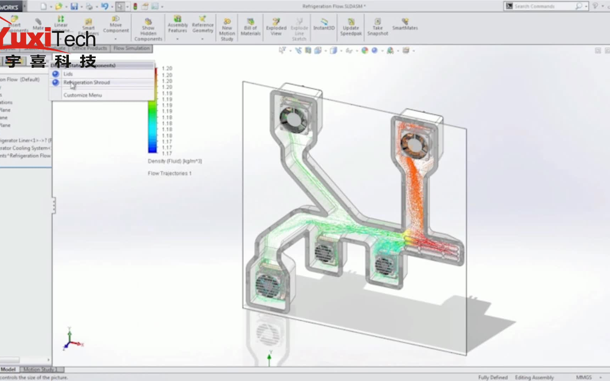This screenshot has height=381, width=610.
Task: Click the Save icon in the top toolbar
Action: pyautogui.click(x=73, y=6)
